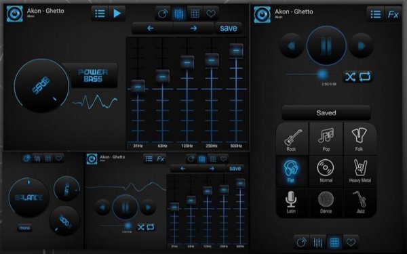Click next track in bottom compact player

[148, 207]
